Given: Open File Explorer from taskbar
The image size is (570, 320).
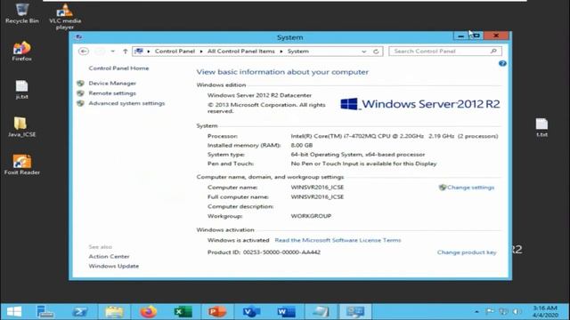Looking at the screenshot, I should tap(114, 312).
